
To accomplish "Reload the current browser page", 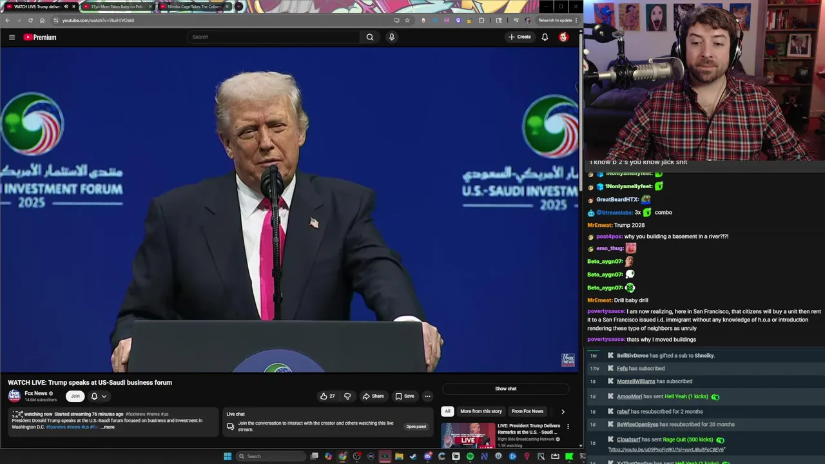I will [x=30, y=20].
